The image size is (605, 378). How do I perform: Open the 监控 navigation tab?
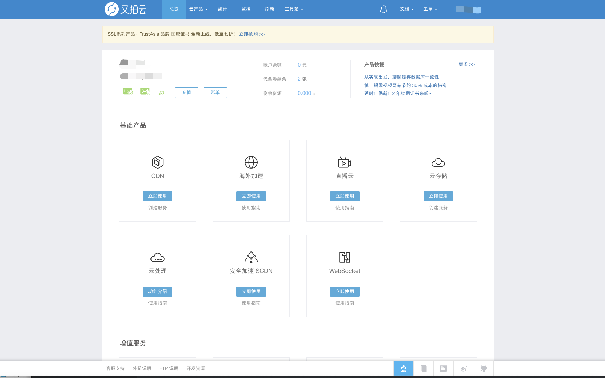click(246, 9)
